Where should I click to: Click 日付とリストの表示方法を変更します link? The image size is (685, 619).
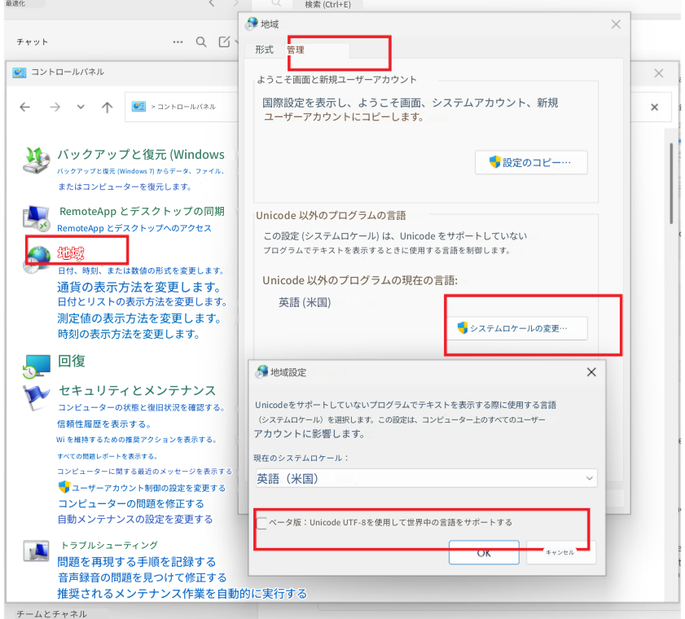pos(142,302)
